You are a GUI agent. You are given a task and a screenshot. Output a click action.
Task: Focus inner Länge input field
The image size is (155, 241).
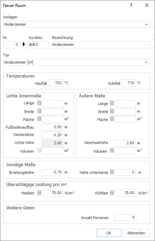(52, 104)
